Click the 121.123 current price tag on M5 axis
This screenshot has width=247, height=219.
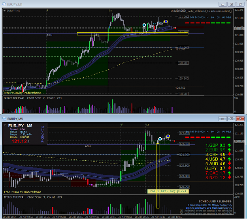tap(239, 141)
